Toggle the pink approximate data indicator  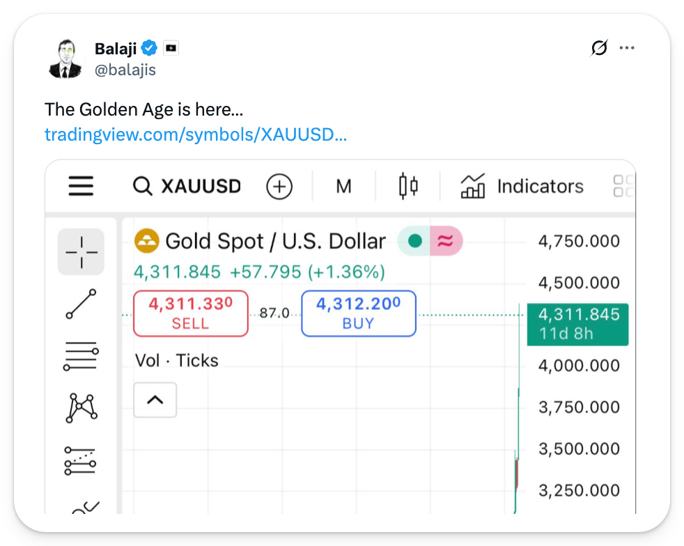[x=446, y=242]
